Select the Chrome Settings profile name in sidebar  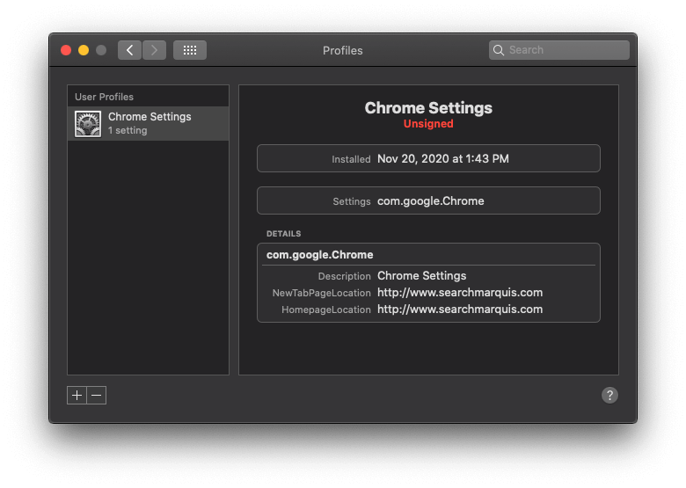[x=150, y=117]
